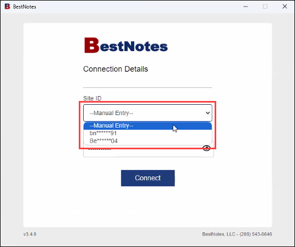The width and height of the screenshot is (295, 247).
Task: Select the --Manual Entry-- option in list
Action: 148,125
